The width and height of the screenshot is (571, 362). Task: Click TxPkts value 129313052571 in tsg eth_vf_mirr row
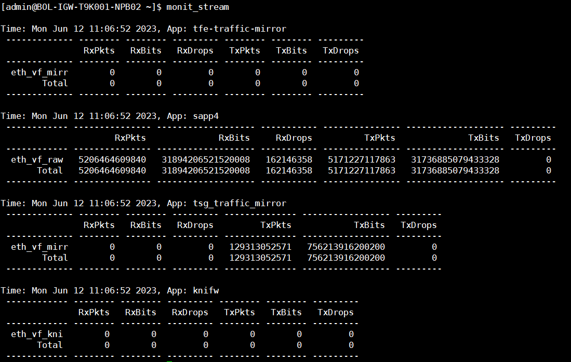260,247
